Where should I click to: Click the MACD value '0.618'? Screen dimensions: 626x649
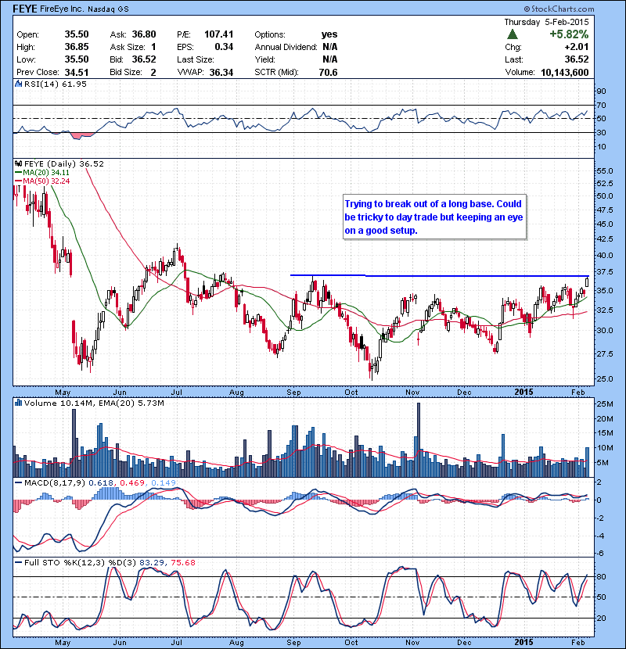[x=101, y=482]
